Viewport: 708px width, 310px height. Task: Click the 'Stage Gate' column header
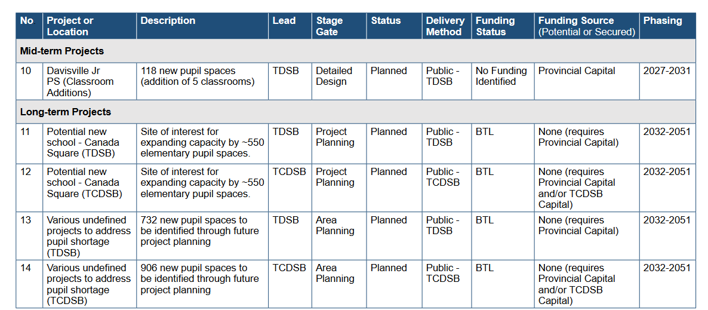tap(330, 26)
